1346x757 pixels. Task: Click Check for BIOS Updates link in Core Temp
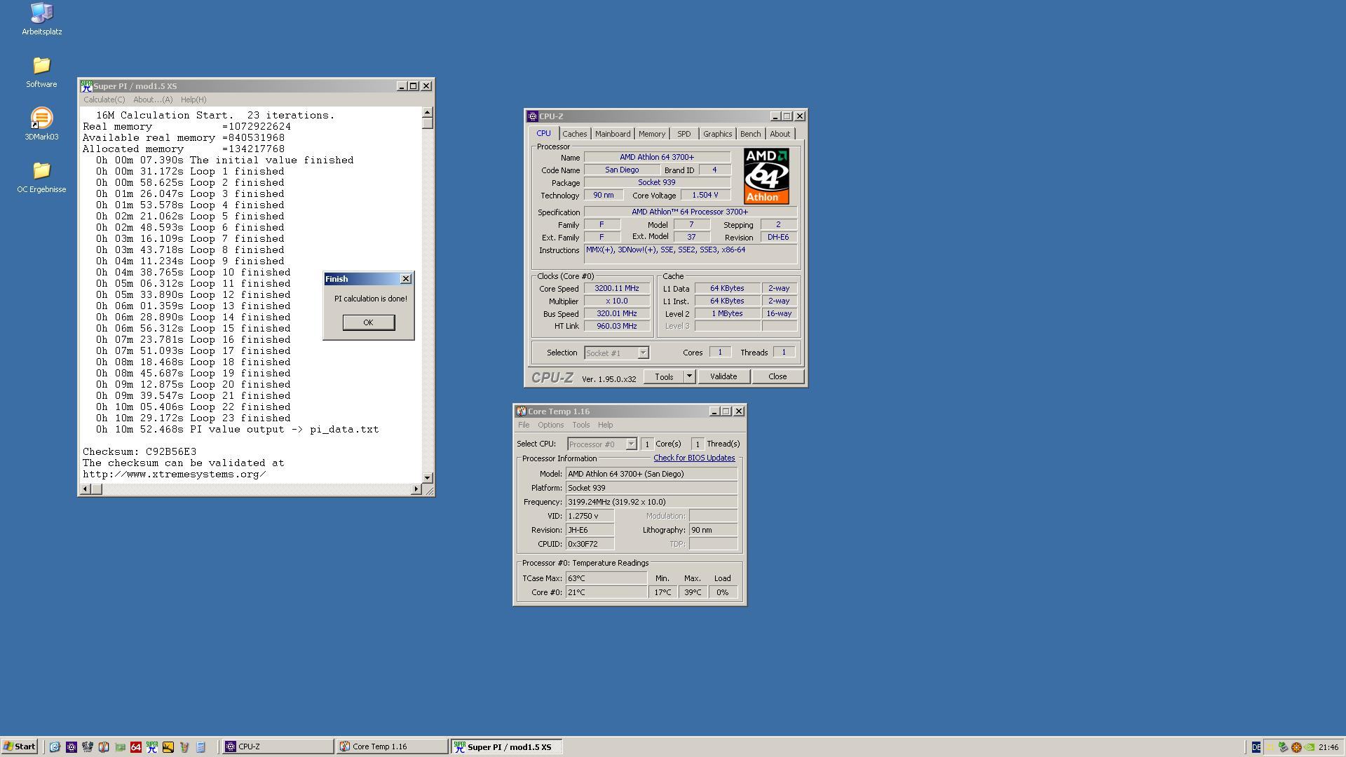(694, 458)
